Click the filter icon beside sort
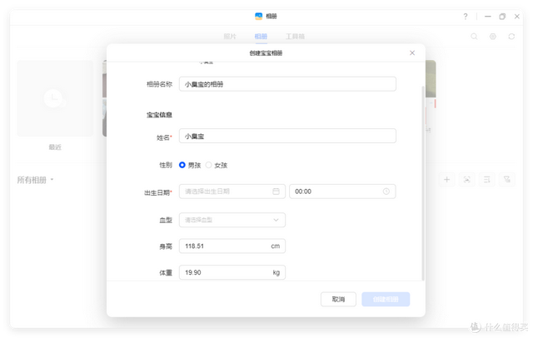Screen dimensions: 533x338 tap(507, 179)
